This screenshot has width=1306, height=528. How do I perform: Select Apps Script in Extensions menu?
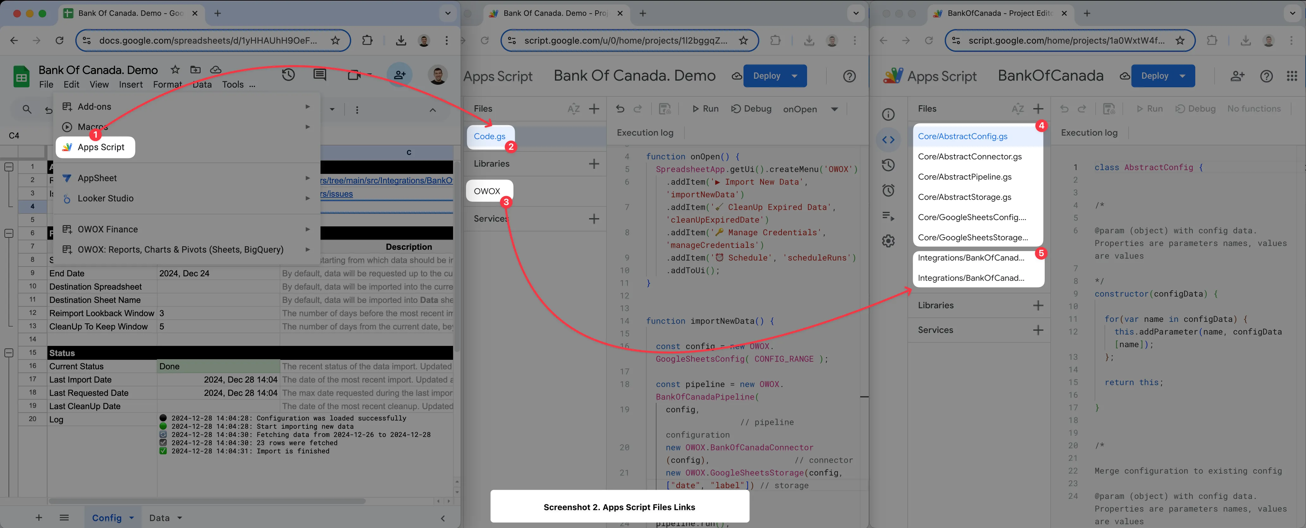click(95, 147)
